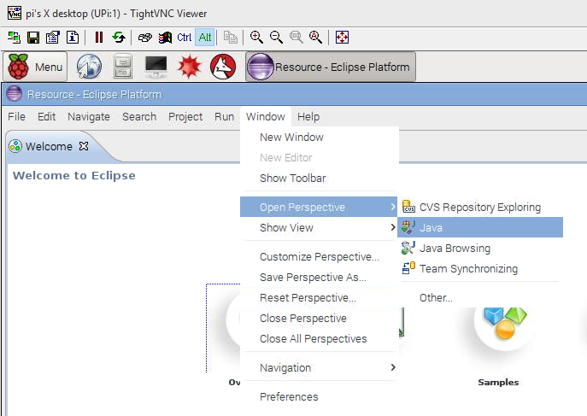
Task: Open the Run menu
Action: [224, 117]
